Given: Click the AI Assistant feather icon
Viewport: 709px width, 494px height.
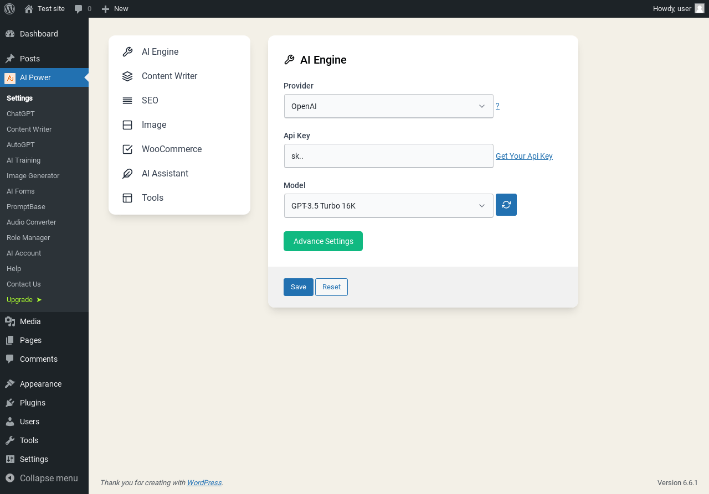Looking at the screenshot, I should (x=127, y=174).
